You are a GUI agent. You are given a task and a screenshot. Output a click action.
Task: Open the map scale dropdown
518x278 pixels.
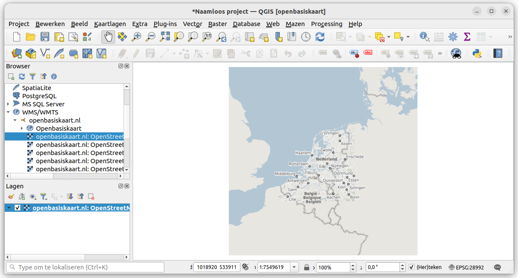click(294, 267)
